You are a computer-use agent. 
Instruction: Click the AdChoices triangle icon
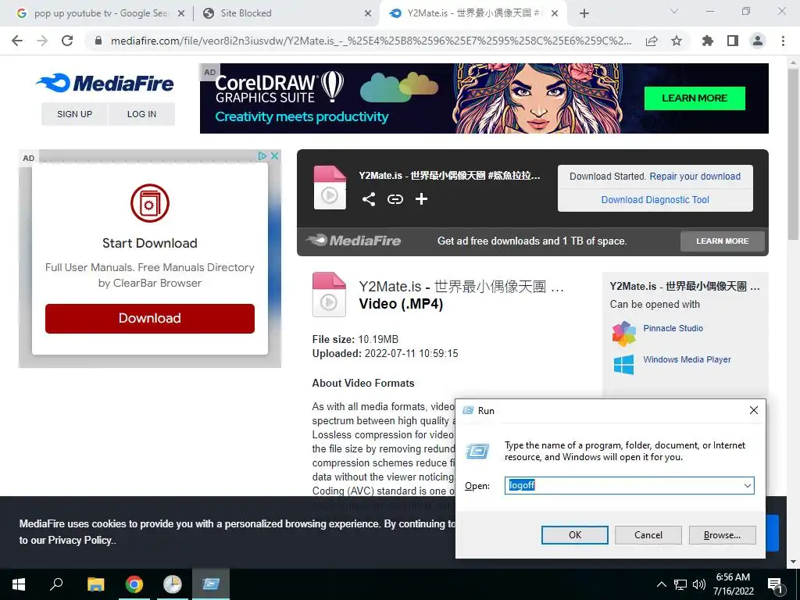pos(262,156)
